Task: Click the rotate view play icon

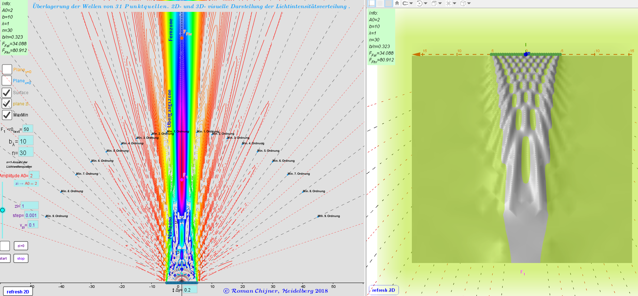Action: coord(419,3)
